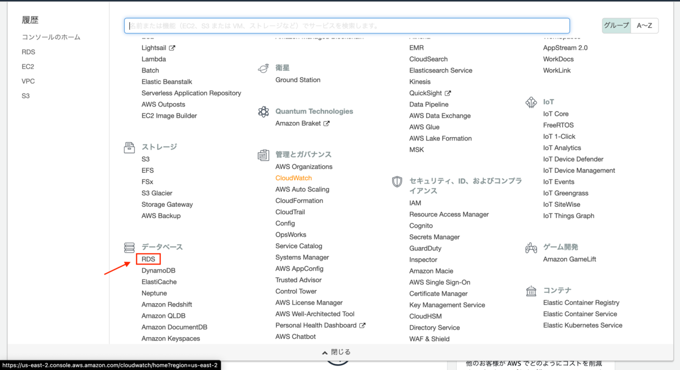Open RDS under データベース
Image resolution: width=680 pixels, height=370 pixels.
tap(148, 260)
